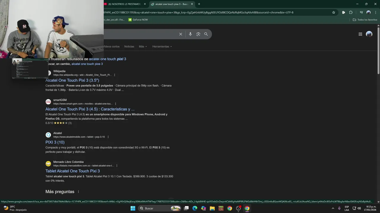Switch to the 'NOSOTROS LE PRESTAMOS' browser tab

(124, 4)
